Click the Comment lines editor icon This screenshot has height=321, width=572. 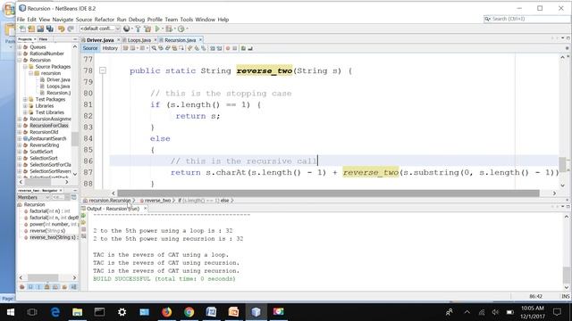click(x=243, y=48)
